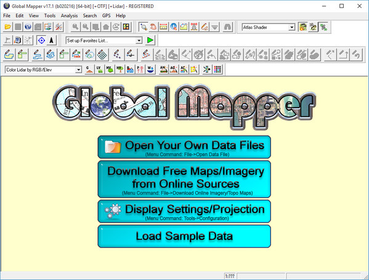Click the GPS vessel arrow icon
369x280 pixels.
[x=52, y=40]
